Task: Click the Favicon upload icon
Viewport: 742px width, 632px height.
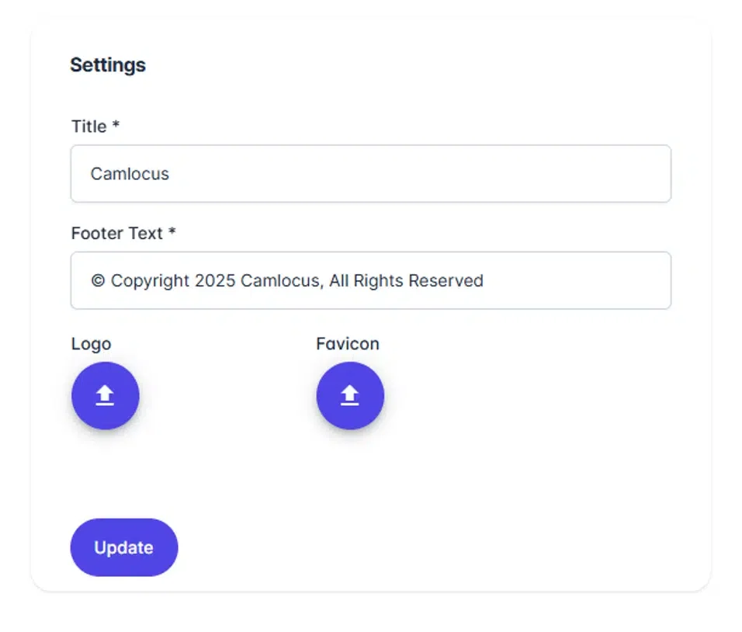Action: point(350,396)
